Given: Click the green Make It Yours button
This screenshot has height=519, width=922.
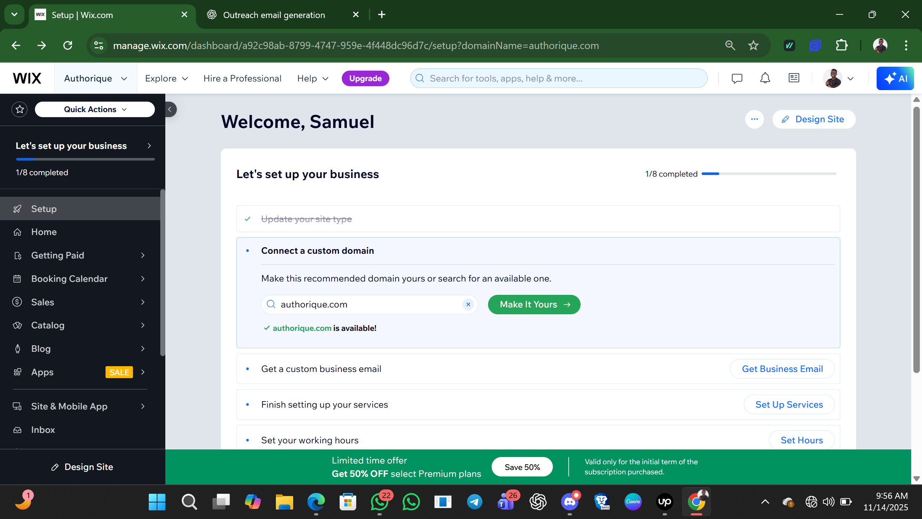Looking at the screenshot, I should (x=534, y=305).
